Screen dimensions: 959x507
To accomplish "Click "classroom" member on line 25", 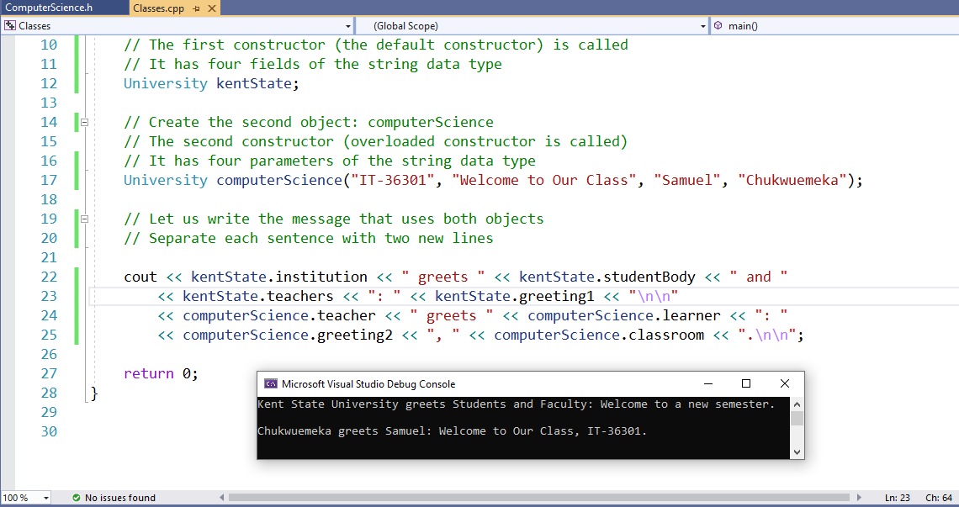I will coord(666,335).
